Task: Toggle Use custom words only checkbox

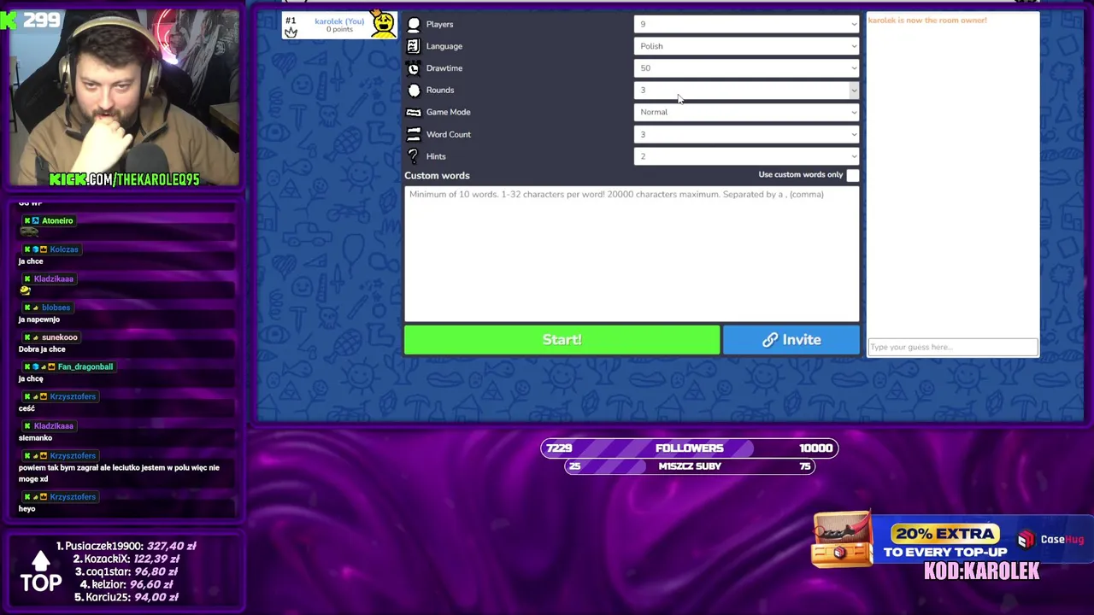Action: [x=852, y=175]
